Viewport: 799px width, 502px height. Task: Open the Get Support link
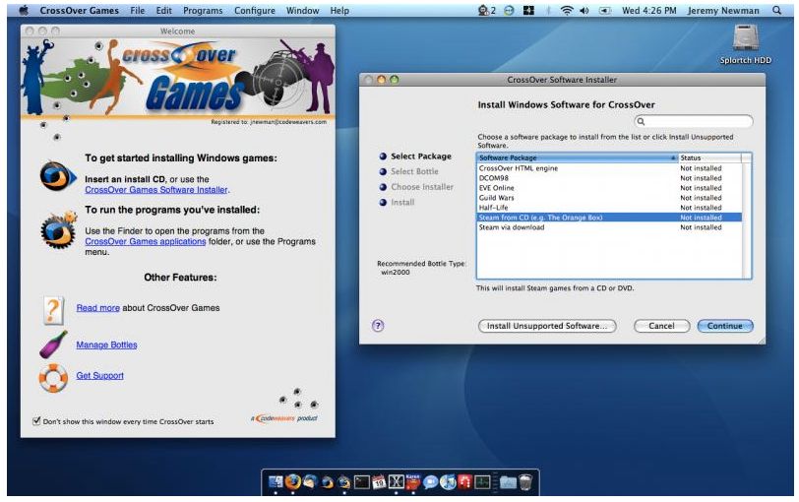click(100, 376)
